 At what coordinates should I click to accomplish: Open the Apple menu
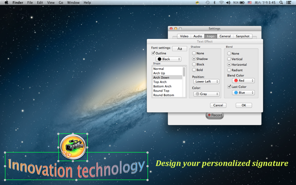point(6,2)
